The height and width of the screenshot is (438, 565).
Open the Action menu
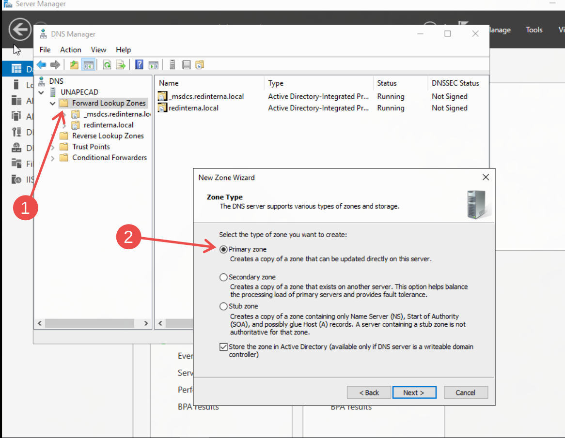[71, 50]
